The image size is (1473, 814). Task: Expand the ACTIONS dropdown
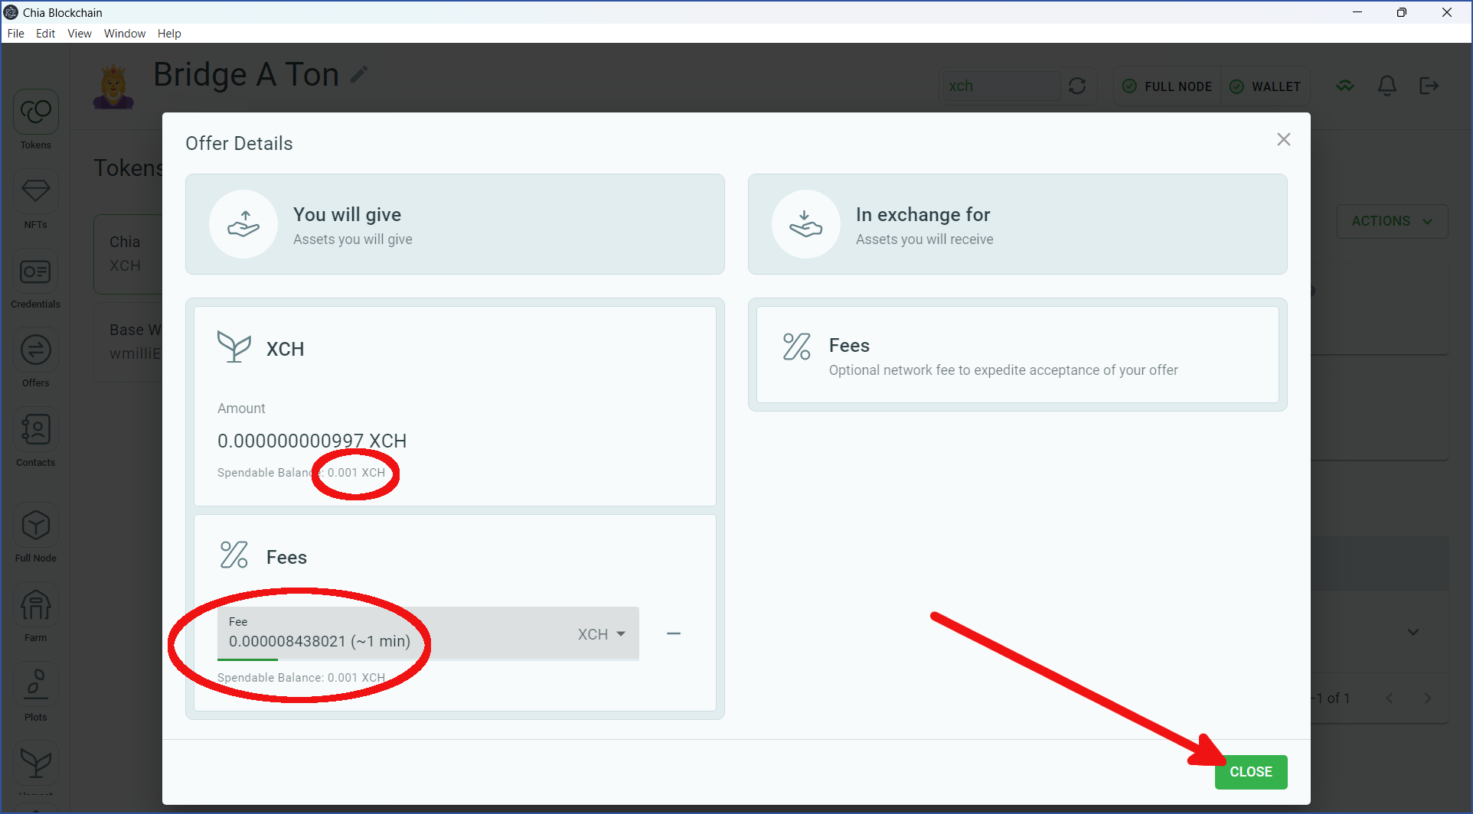pyautogui.click(x=1391, y=221)
